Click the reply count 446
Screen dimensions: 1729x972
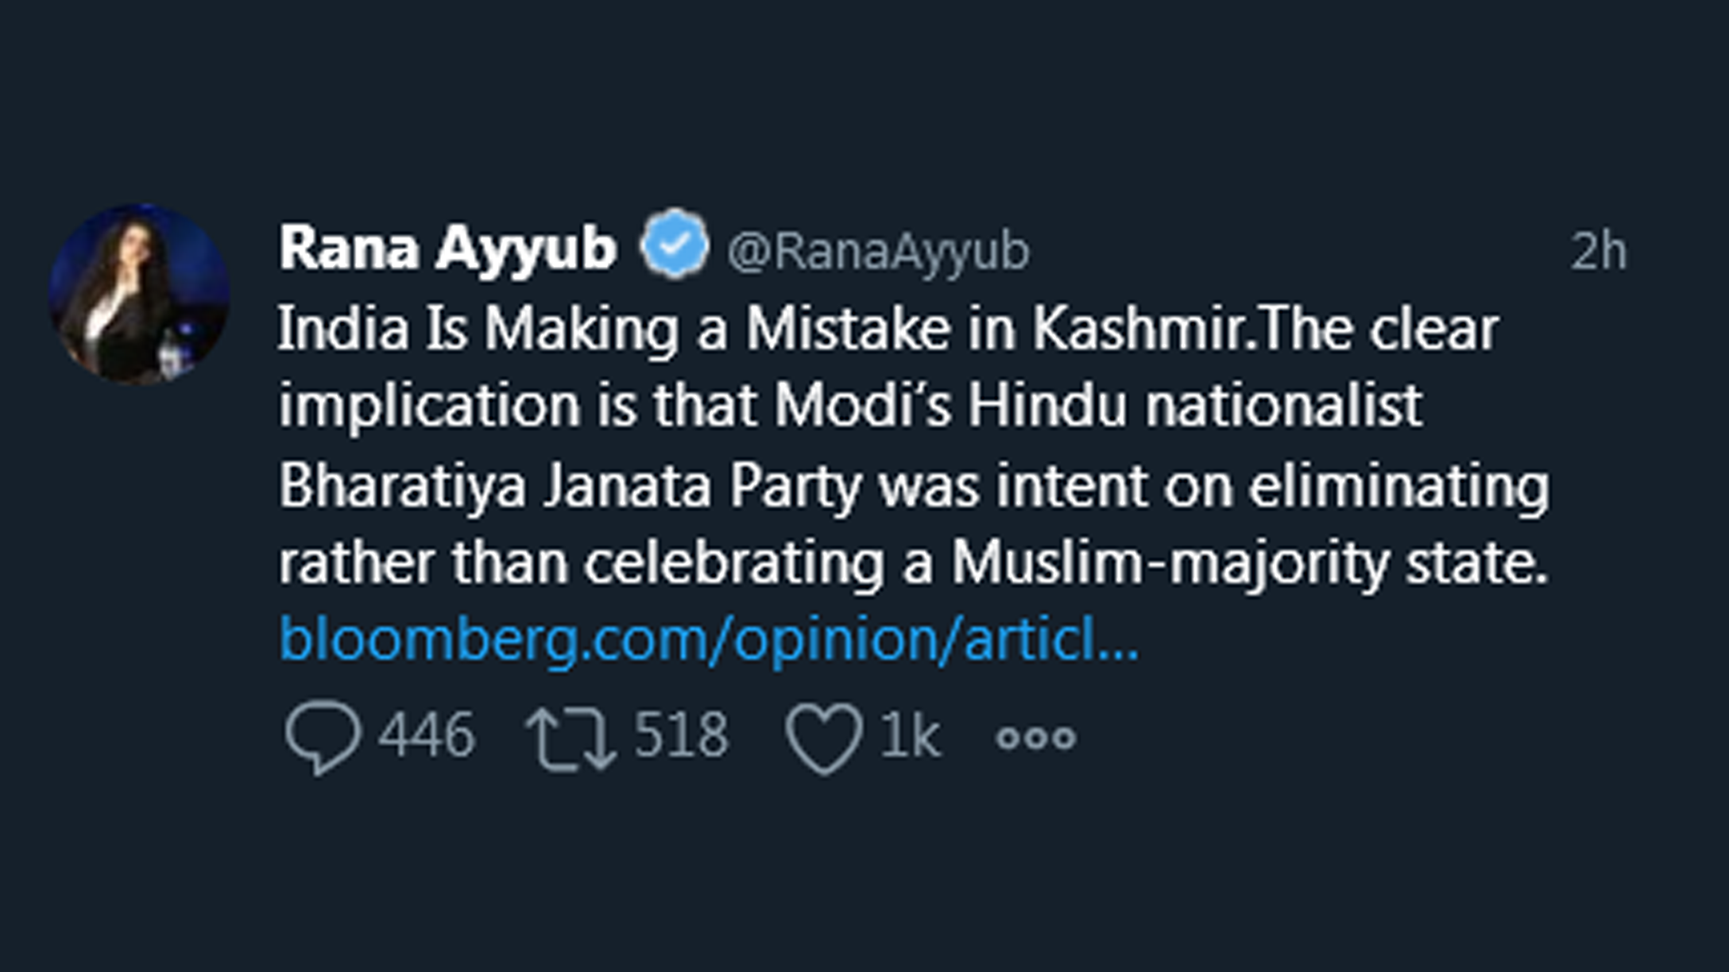pyautogui.click(x=427, y=735)
